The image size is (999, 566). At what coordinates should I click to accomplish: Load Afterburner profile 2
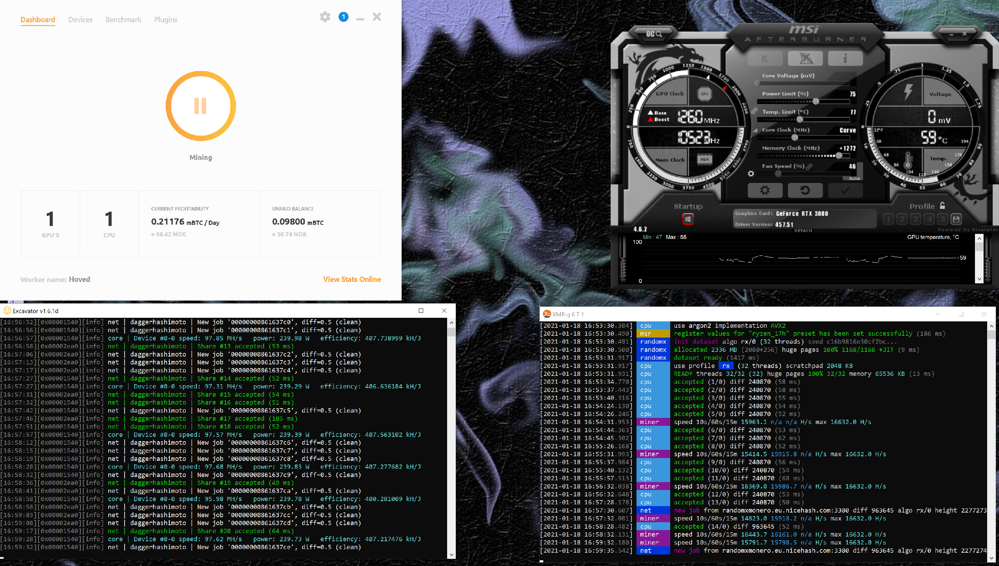902,219
